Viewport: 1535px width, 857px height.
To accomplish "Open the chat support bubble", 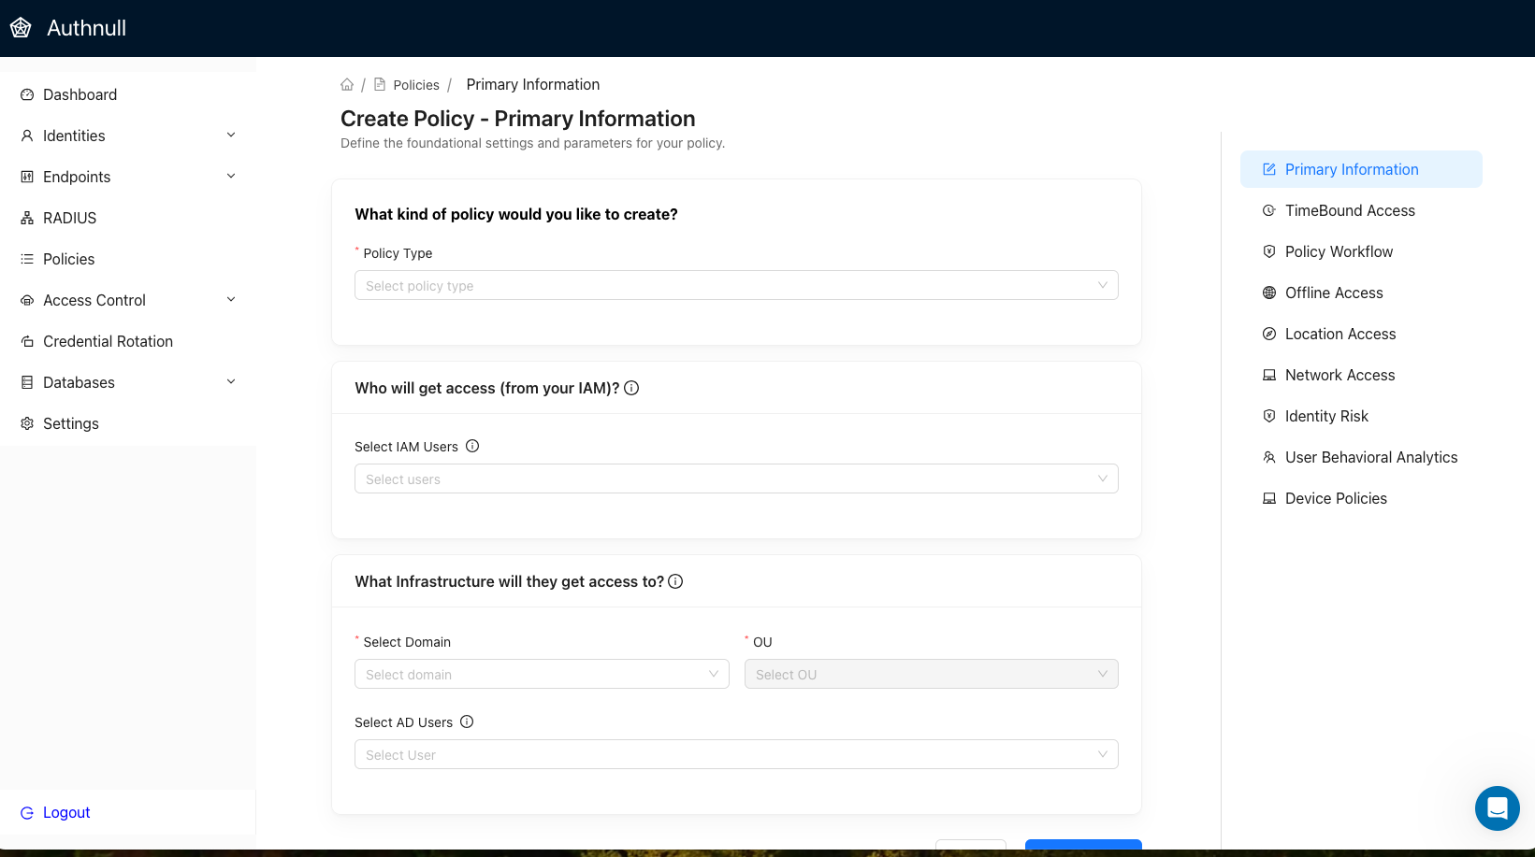I will coord(1497,808).
